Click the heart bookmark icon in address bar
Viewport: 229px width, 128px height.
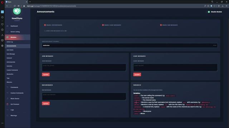tap(215, 6)
